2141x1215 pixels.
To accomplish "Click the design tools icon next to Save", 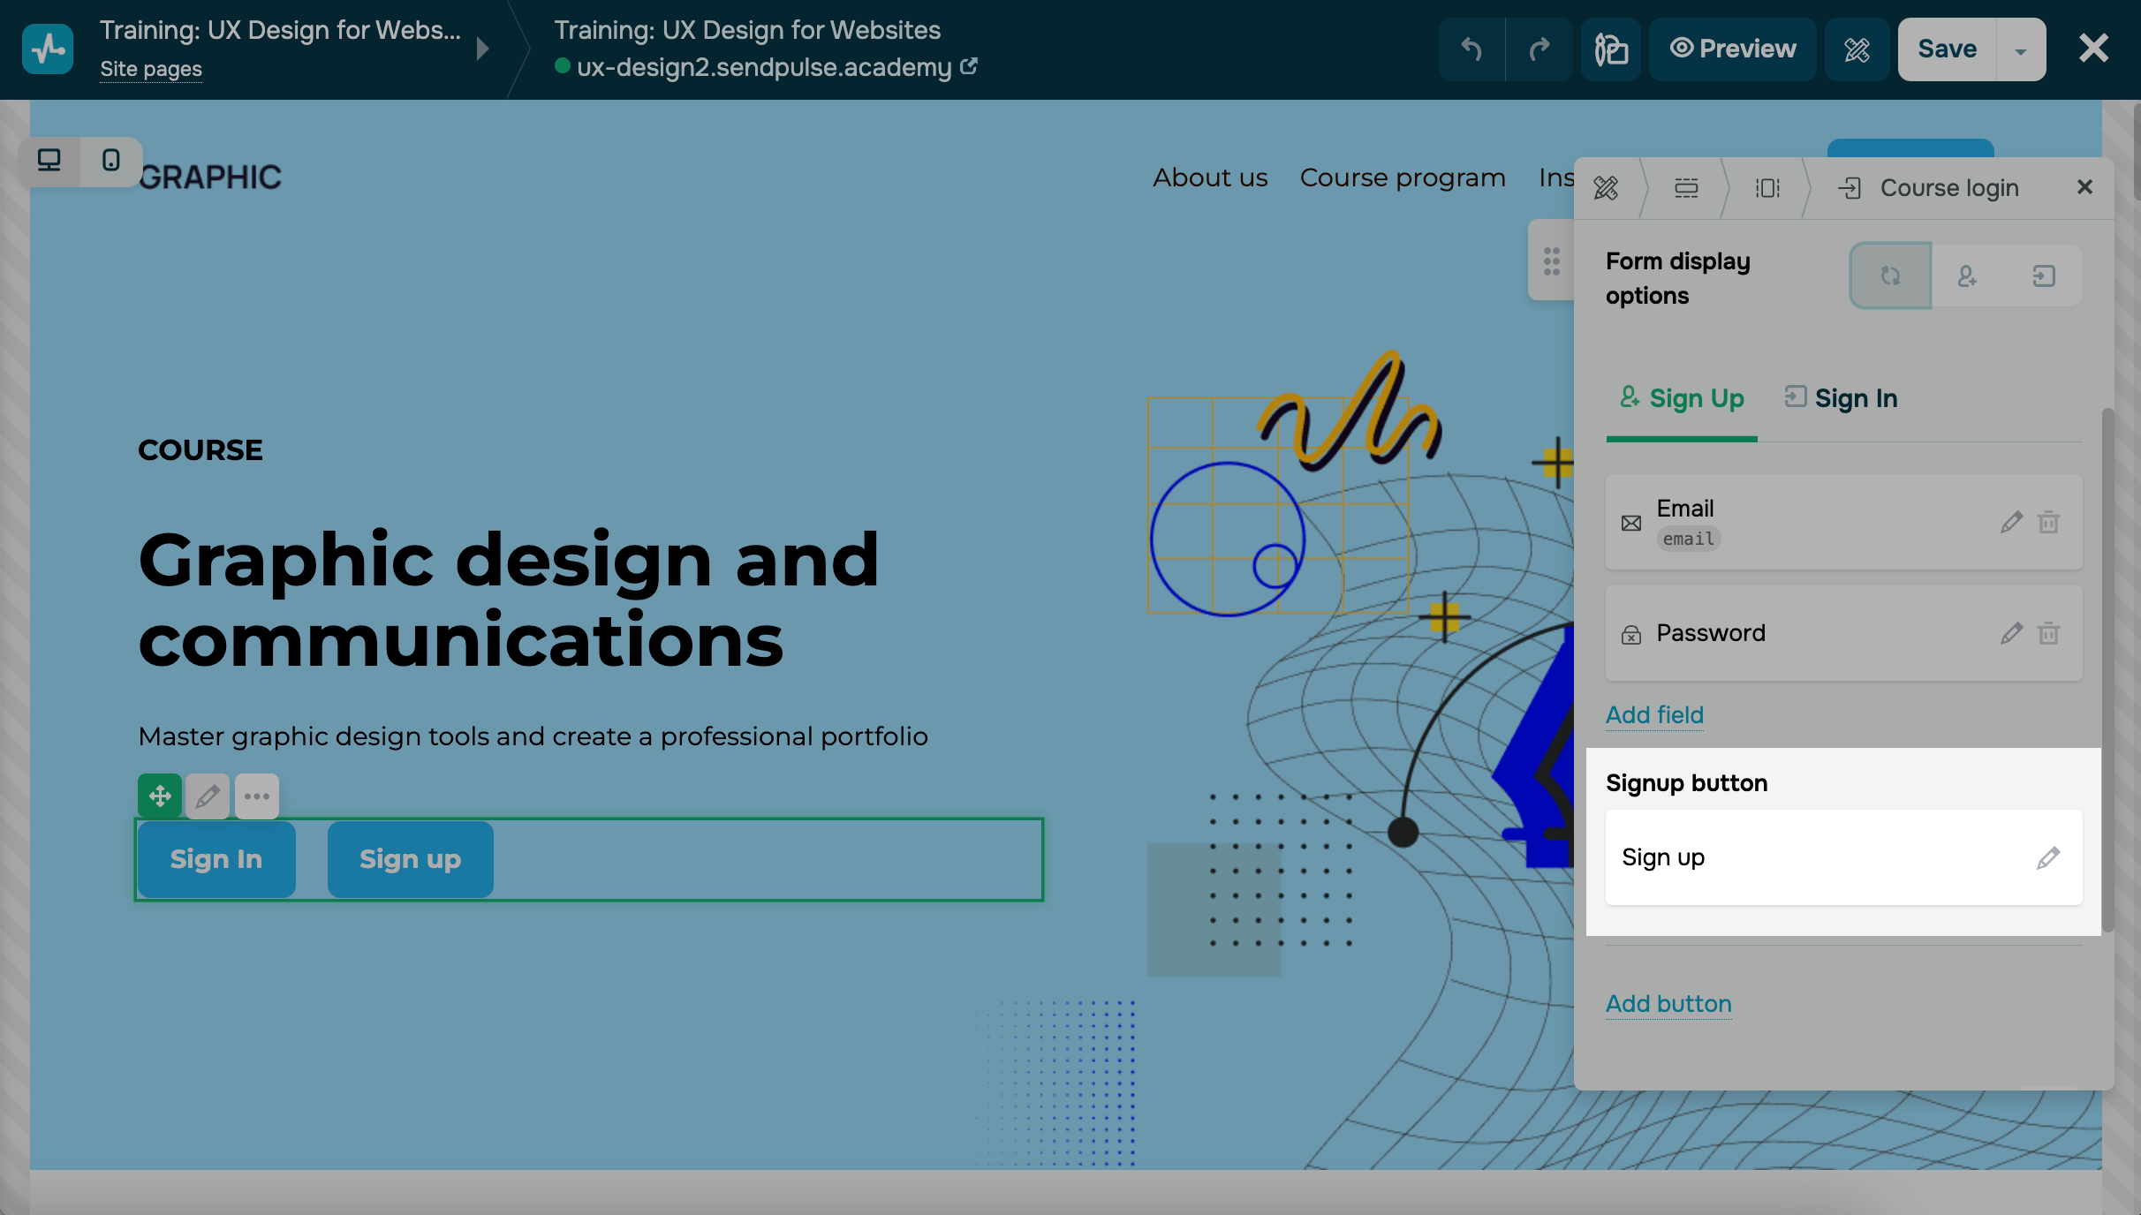I will click(x=1857, y=49).
